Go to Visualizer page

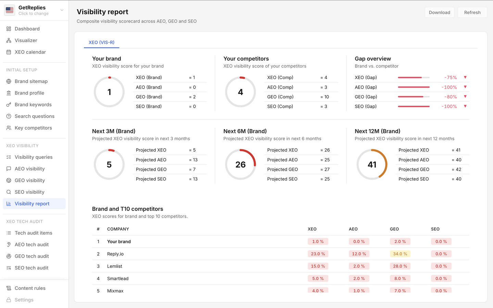point(34,40)
